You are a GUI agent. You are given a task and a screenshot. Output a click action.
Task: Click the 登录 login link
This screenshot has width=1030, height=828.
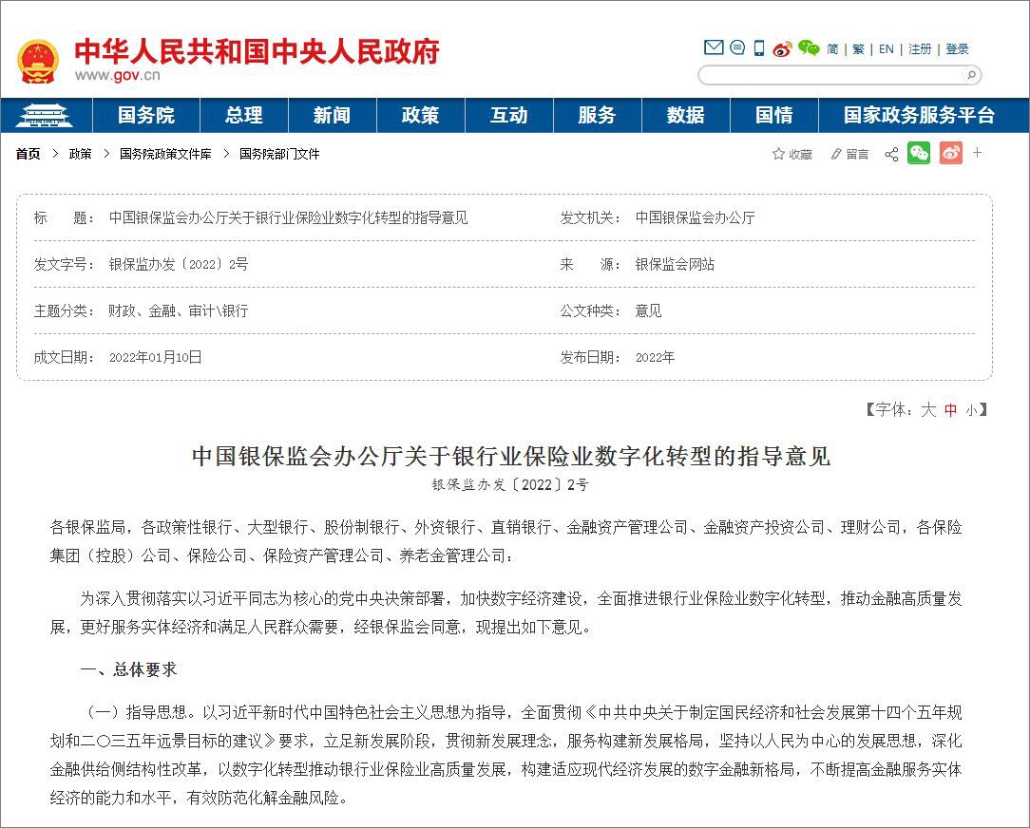point(957,49)
